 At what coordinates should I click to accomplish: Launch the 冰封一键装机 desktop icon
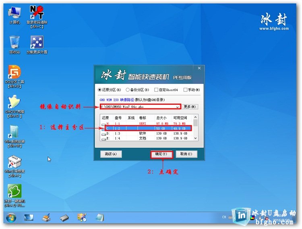click(14, 196)
